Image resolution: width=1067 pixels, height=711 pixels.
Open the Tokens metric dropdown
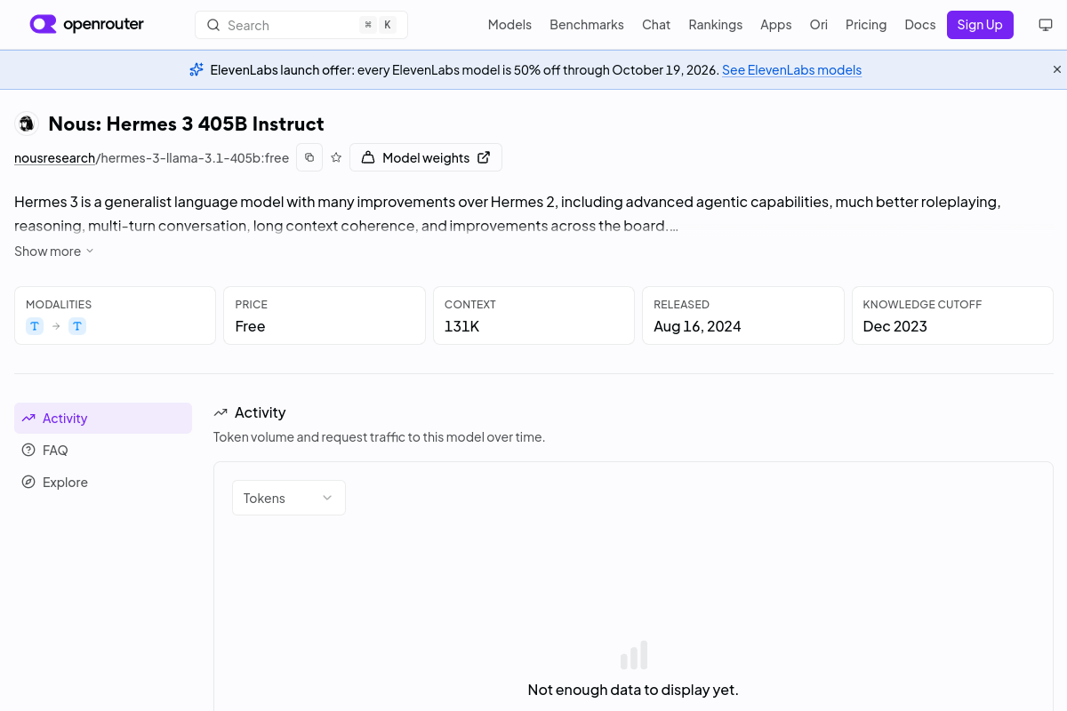[x=289, y=498]
